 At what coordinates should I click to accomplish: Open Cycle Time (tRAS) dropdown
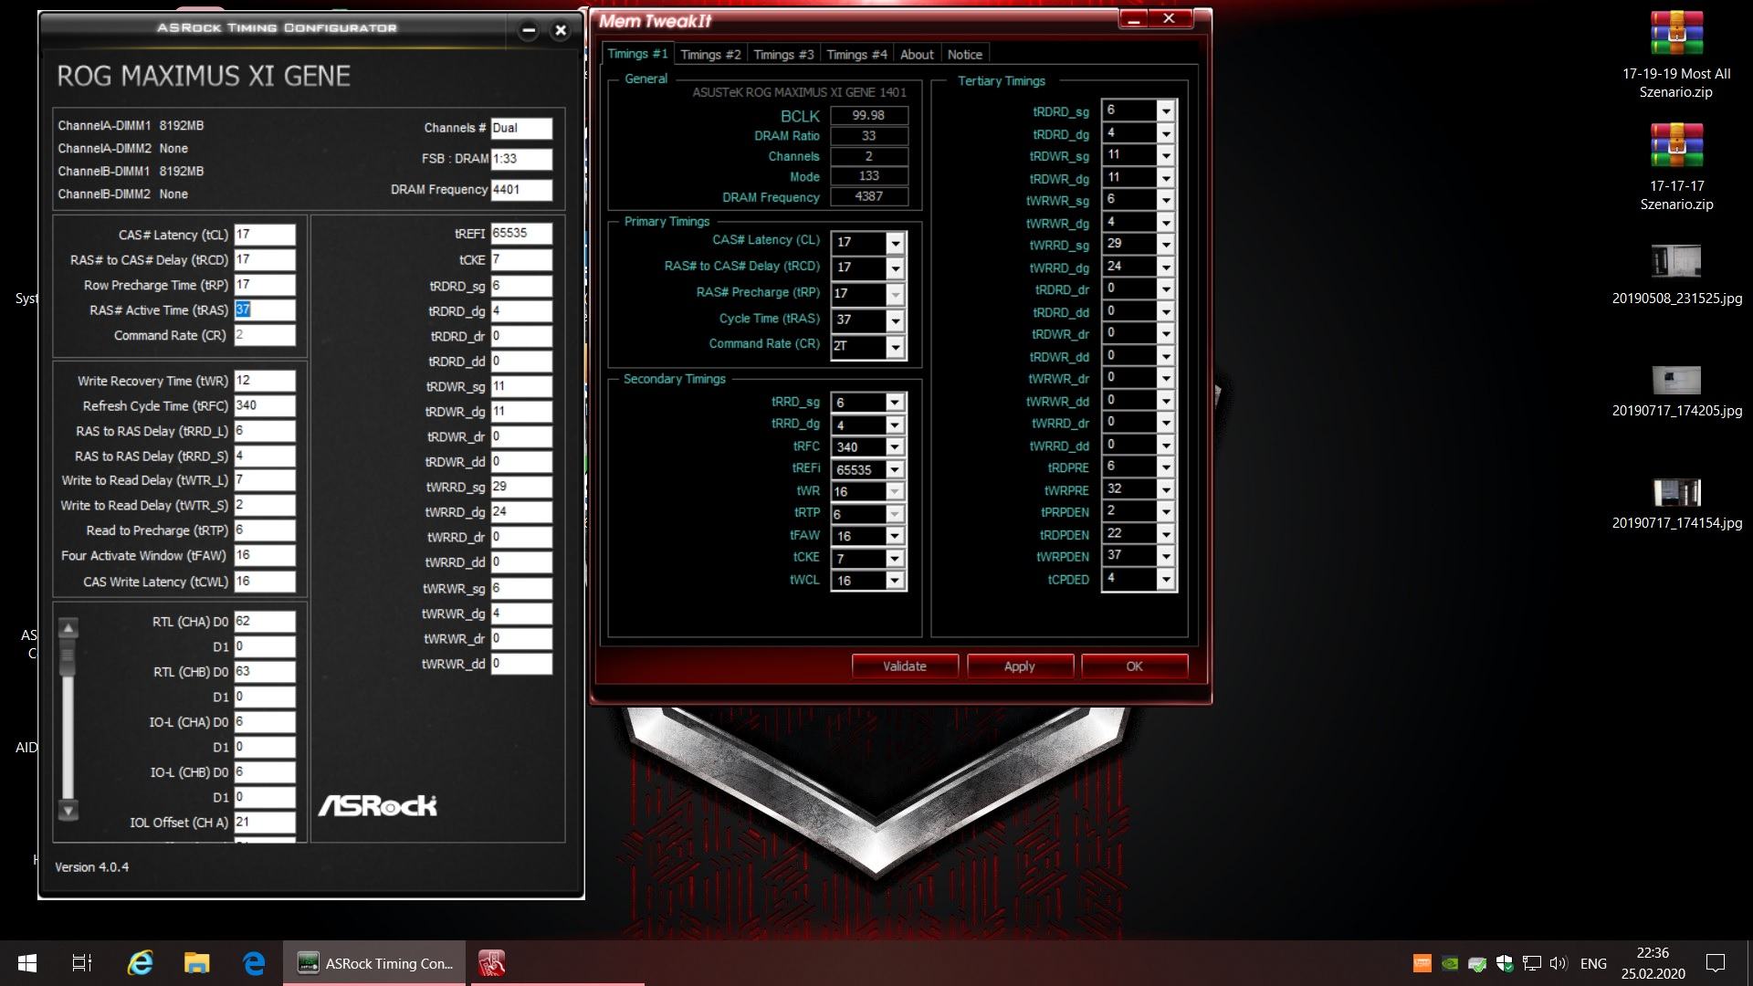[x=895, y=320]
